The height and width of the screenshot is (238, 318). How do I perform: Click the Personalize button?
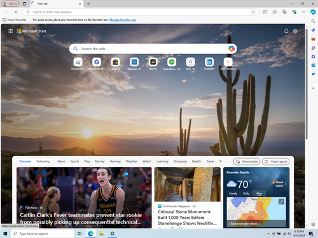(x=247, y=162)
